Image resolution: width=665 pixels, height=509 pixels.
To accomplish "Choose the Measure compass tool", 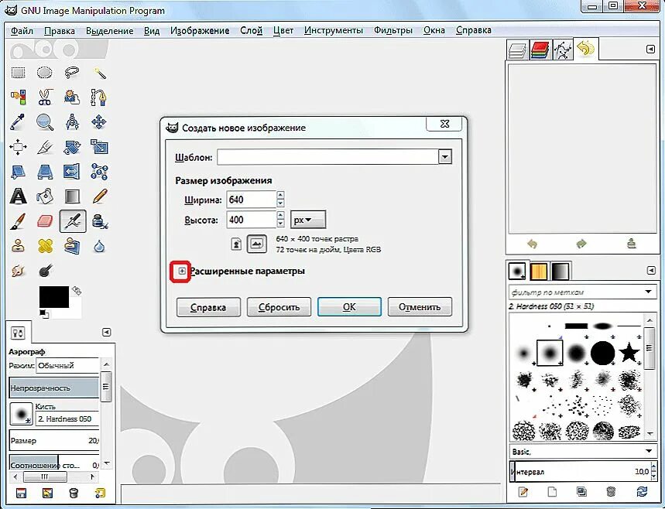I will (72, 122).
